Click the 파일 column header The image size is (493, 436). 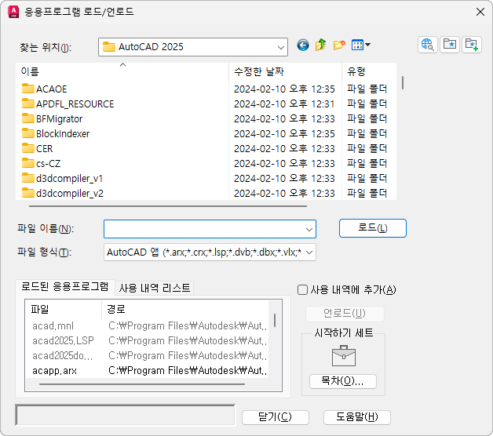[64, 310]
